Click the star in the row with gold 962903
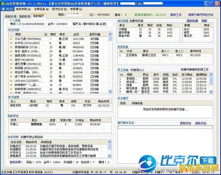Image resolution: width=221 pixels, height=175 pixels. 11,85
